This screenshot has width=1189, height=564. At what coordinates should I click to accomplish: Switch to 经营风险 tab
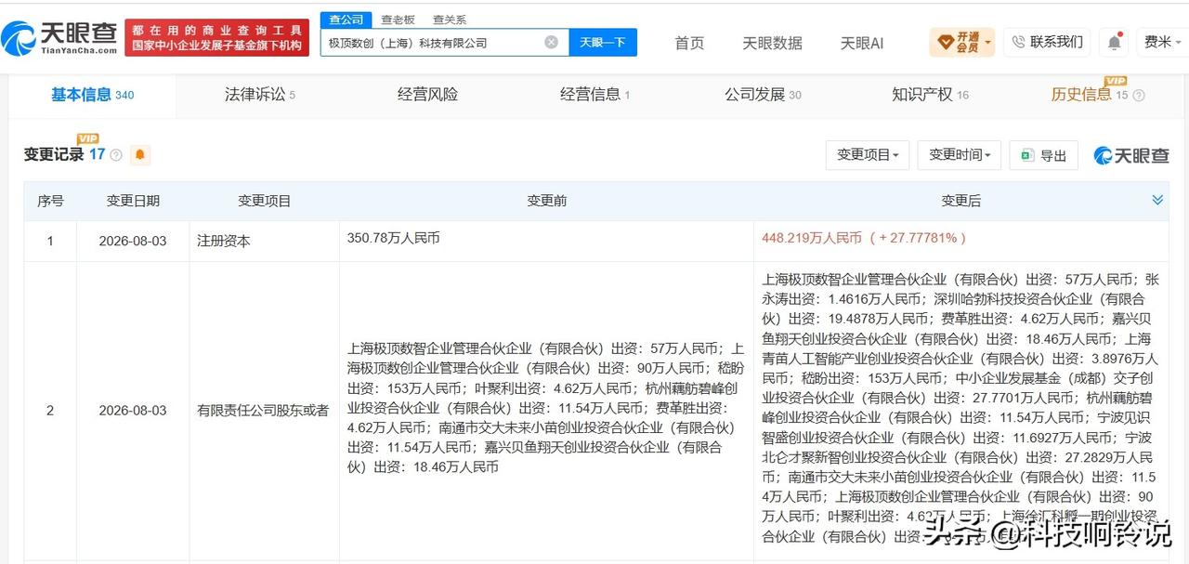tap(427, 95)
